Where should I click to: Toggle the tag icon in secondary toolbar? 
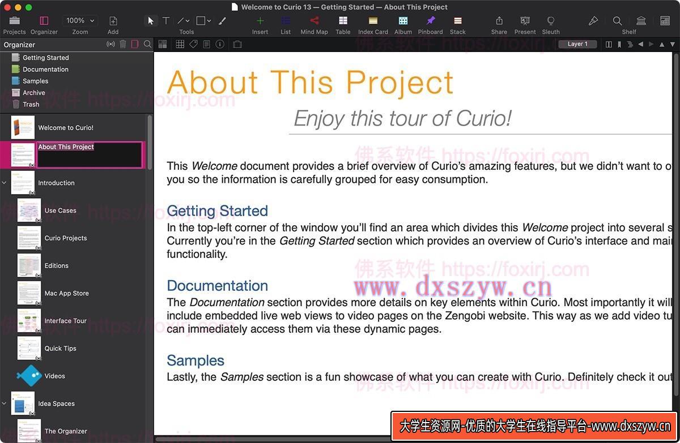[x=193, y=44]
